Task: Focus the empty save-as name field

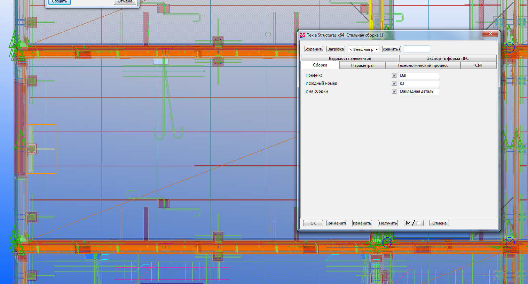Action: click(x=417, y=49)
